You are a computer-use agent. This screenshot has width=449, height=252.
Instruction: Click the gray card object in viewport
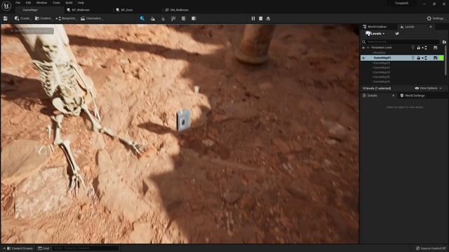[x=184, y=120]
